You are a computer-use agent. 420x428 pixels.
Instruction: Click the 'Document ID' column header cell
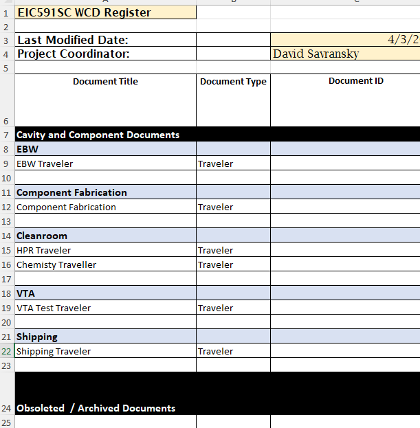click(345, 100)
